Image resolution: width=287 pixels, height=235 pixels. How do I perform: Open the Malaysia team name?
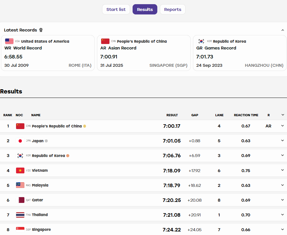click(40, 185)
